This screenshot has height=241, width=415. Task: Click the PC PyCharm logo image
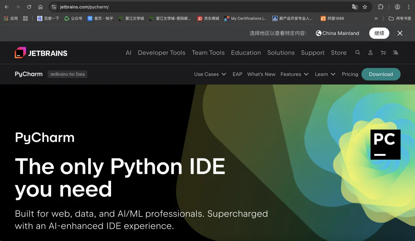pos(385,145)
